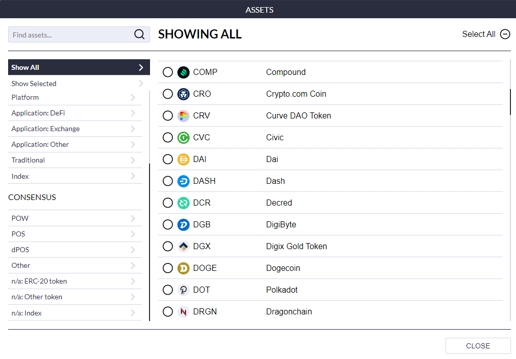Click the Select All link
The height and width of the screenshot is (359, 516).
pyautogui.click(x=478, y=34)
